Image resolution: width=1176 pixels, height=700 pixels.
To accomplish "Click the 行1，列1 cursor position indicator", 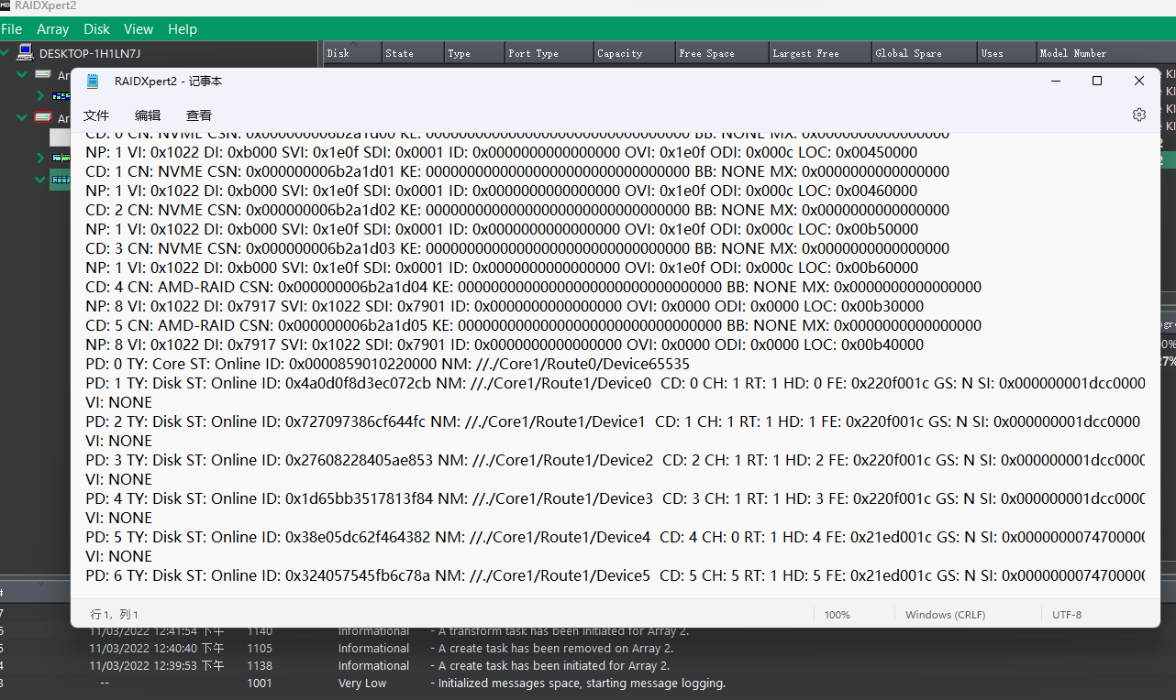I will click(x=115, y=615).
